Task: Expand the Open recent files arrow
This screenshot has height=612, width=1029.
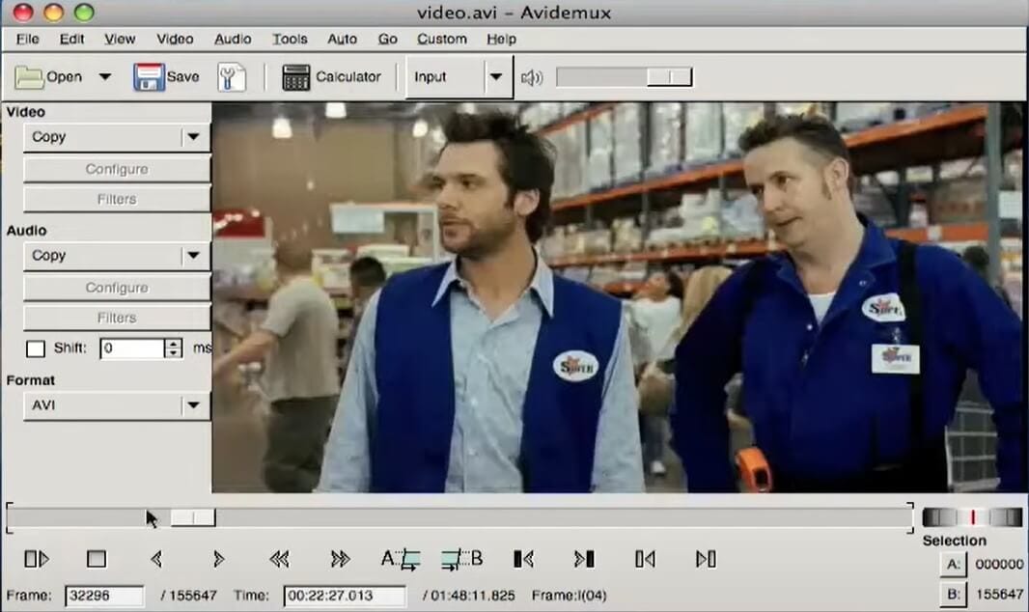Action: (105, 77)
